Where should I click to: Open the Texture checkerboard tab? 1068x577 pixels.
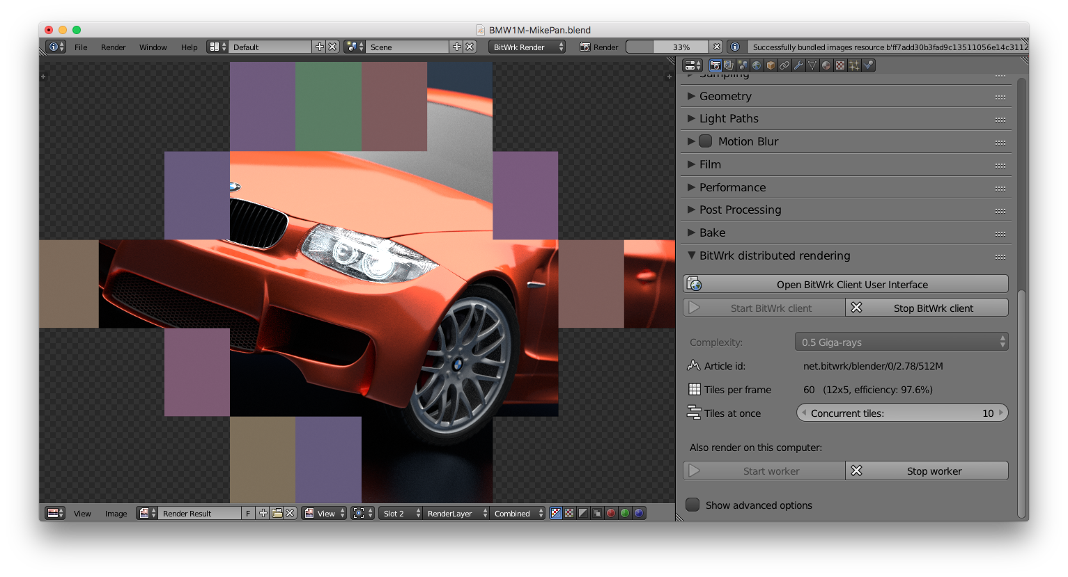[x=840, y=65]
